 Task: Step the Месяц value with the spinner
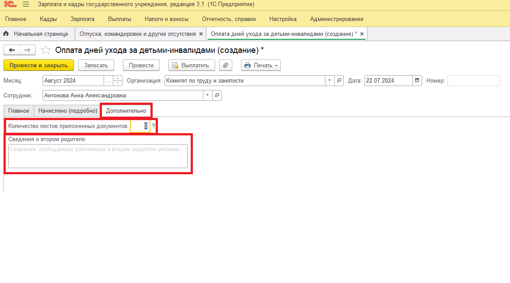pyautogui.click(x=117, y=81)
